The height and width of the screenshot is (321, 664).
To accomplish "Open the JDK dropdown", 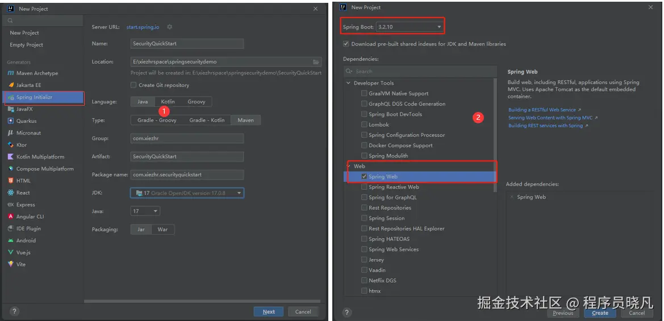I will 187,193.
